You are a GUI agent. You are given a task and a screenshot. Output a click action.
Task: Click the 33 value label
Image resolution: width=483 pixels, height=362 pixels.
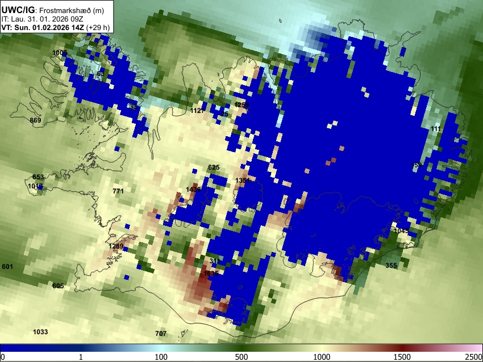[x=133, y=107]
